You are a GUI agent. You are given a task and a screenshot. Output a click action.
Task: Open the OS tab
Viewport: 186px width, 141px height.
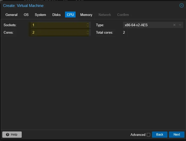[x=26, y=15]
